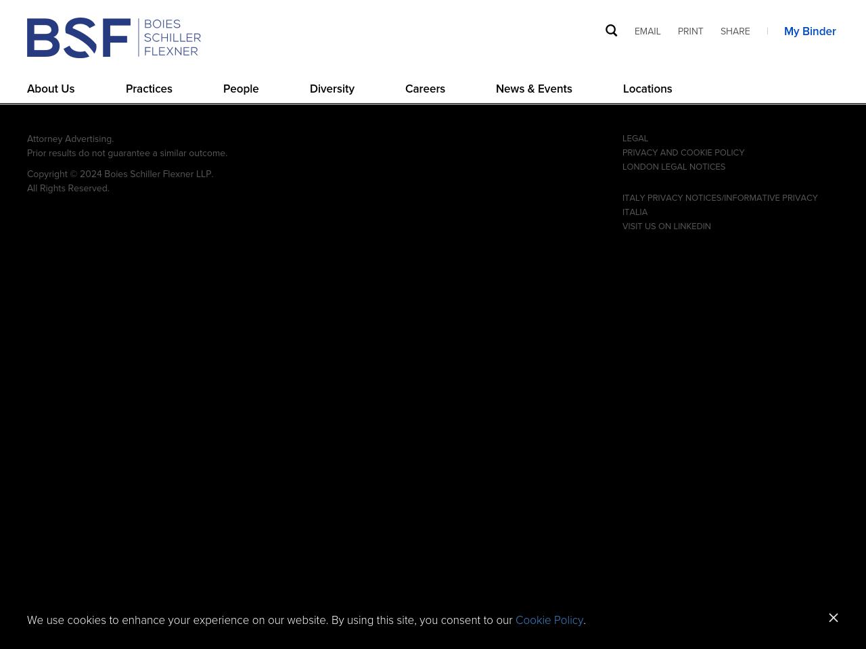Click the BSF Boies Schiller Flexner logo
The height and width of the screenshot is (649, 866).
point(114,38)
